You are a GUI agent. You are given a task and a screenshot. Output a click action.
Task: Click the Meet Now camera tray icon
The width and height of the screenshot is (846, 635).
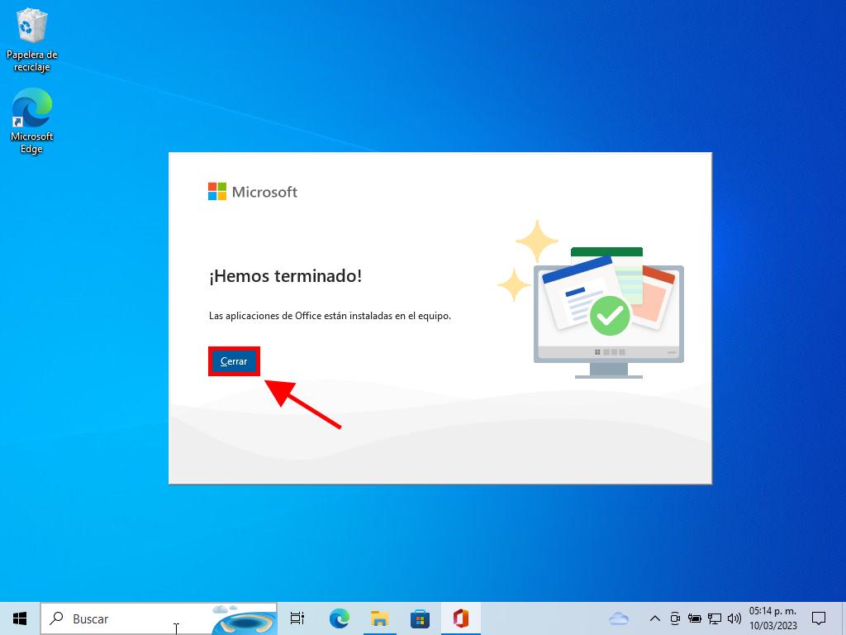click(x=675, y=618)
